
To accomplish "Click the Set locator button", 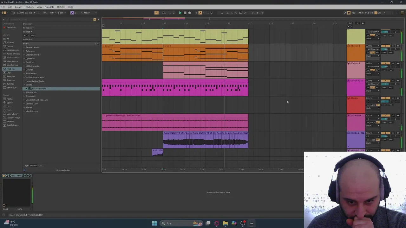I will (350, 23).
